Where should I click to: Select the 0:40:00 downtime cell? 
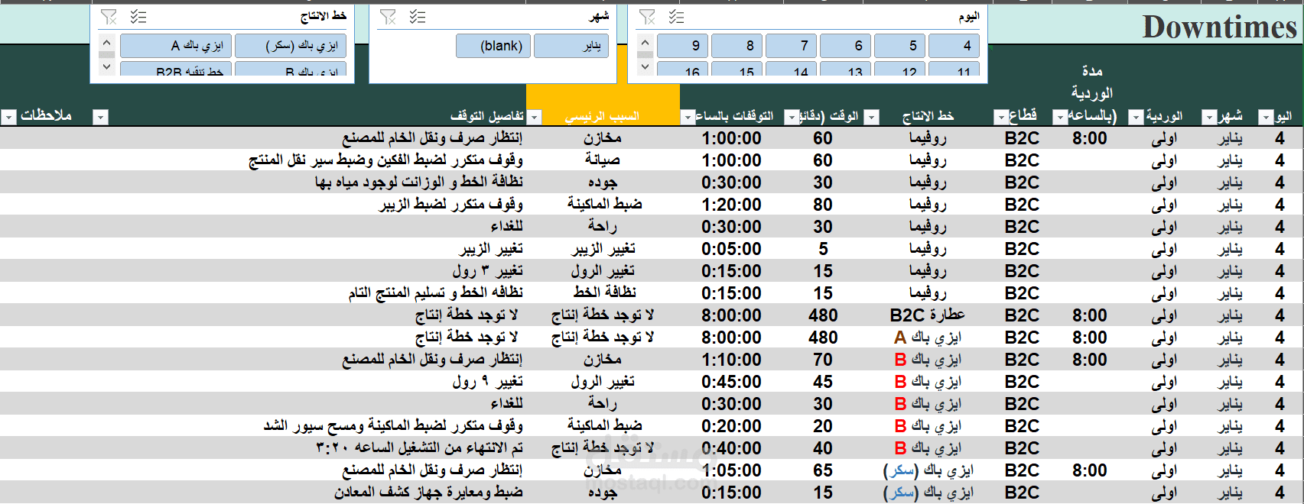click(731, 448)
